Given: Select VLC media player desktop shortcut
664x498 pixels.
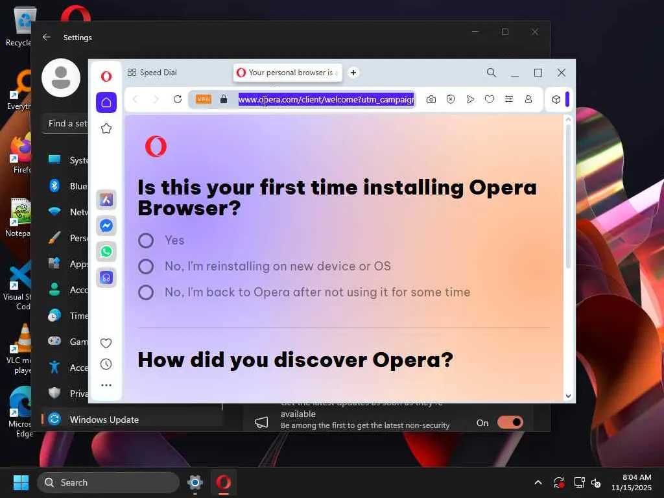Looking at the screenshot, I should pos(19,349).
